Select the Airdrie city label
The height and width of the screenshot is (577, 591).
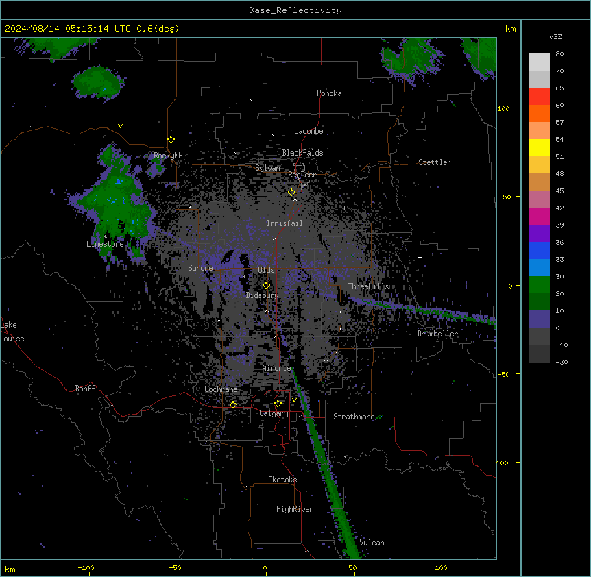tap(277, 368)
